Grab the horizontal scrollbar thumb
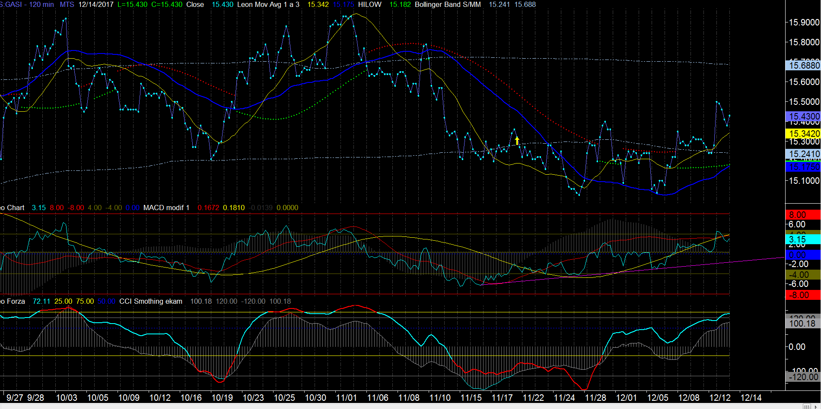Screen dimensions: 821x409 807,406
